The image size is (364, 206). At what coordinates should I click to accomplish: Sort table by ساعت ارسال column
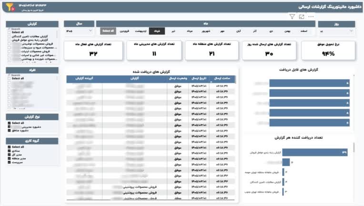click(222, 79)
